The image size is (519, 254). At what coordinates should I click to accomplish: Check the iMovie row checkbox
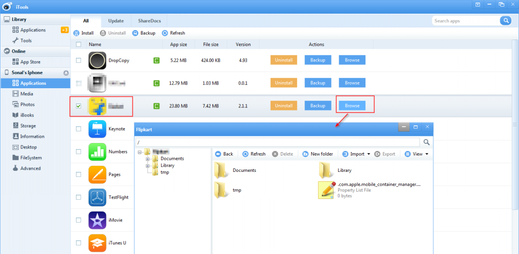coord(79,220)
